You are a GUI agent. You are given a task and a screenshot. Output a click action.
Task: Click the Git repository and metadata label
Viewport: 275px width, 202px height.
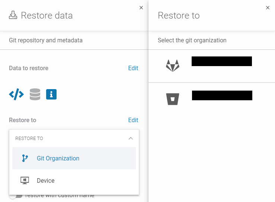pyautogui.click(x=46, y=40)
